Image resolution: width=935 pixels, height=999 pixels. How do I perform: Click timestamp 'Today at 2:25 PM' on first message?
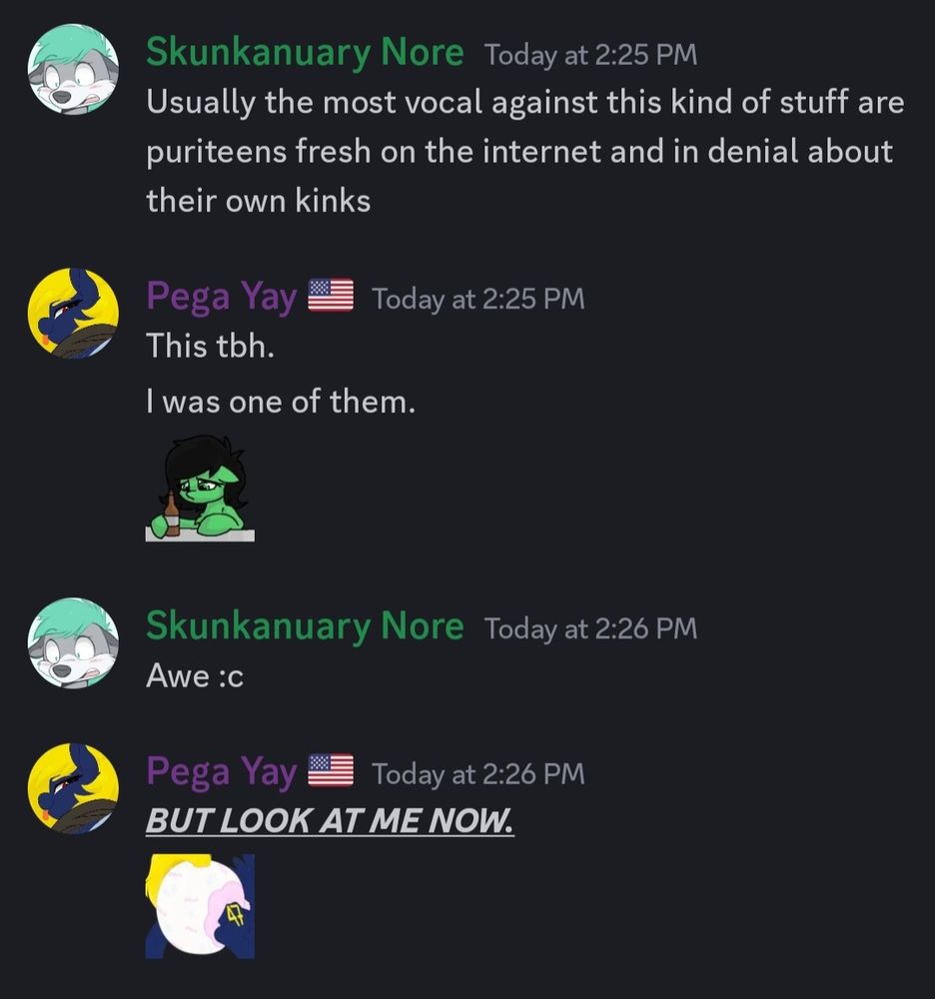coord(591,55)
